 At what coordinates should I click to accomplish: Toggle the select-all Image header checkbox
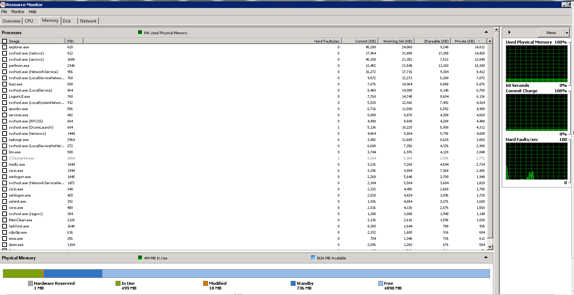click(x=5, y=41)
